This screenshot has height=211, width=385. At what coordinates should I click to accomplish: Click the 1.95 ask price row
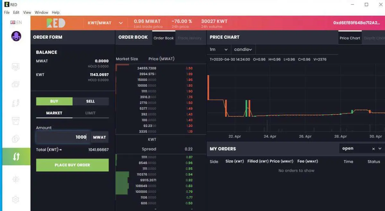[x=161, y=80]
